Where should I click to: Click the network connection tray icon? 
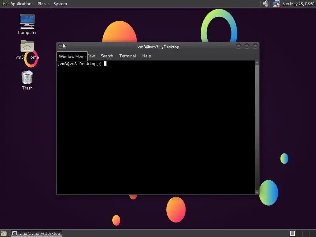pyautogui.click(x=276, y=4)
